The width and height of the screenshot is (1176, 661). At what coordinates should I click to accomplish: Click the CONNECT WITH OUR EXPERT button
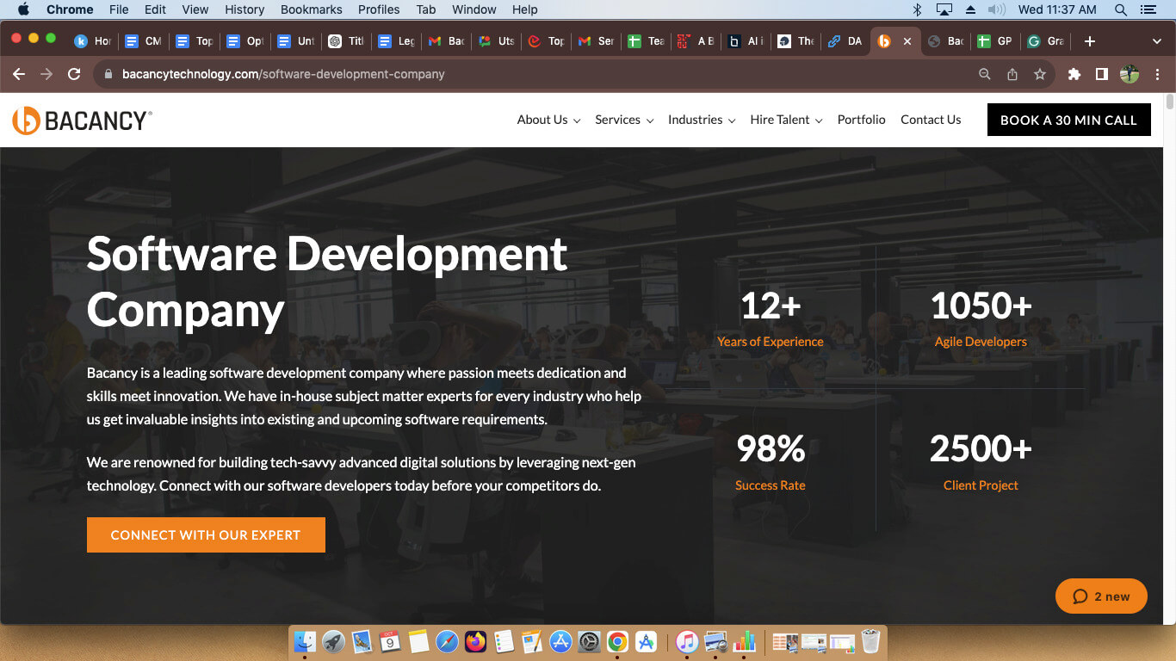(x=206, y=534)
